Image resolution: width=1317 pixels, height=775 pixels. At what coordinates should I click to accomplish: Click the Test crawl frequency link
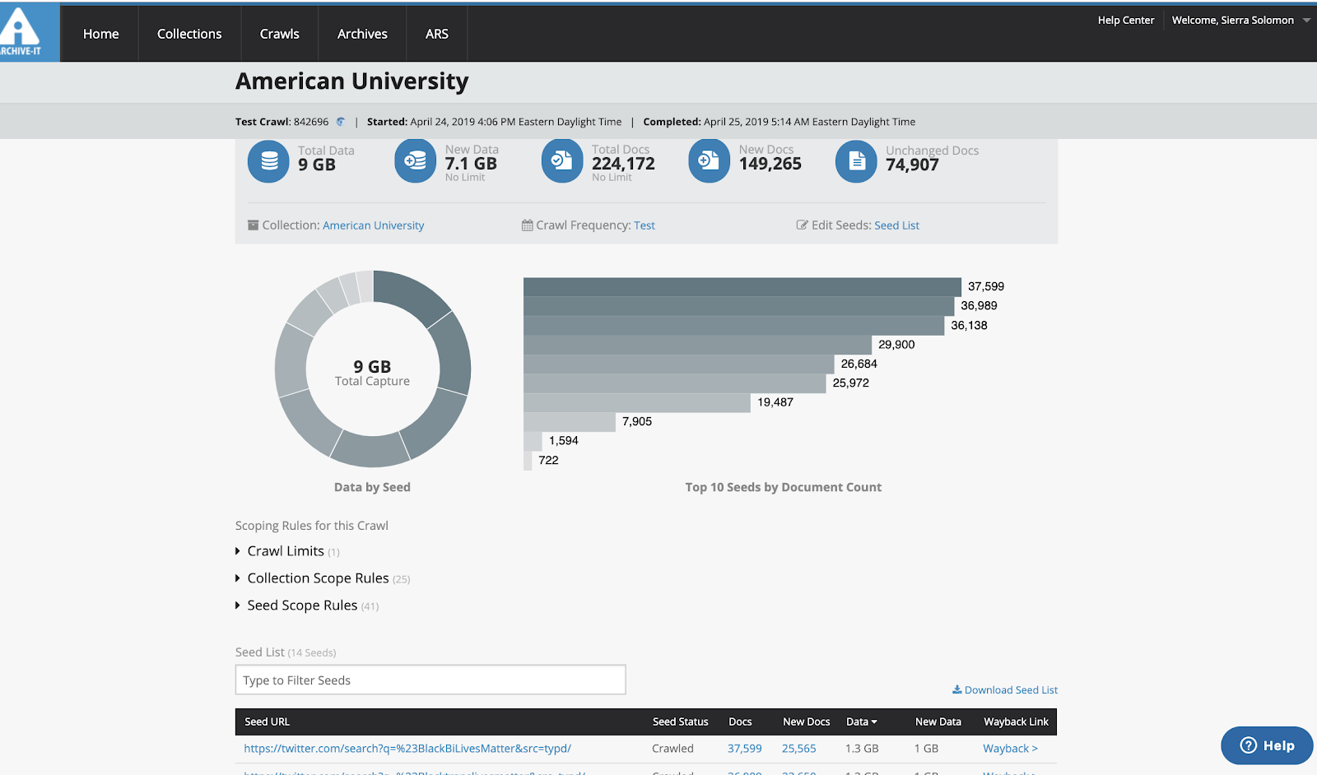645,225
